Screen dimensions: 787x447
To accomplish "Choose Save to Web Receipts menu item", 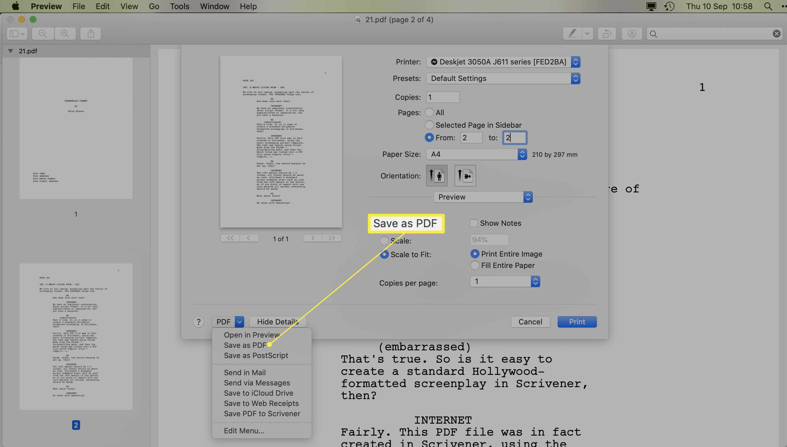I will point(261,403).
